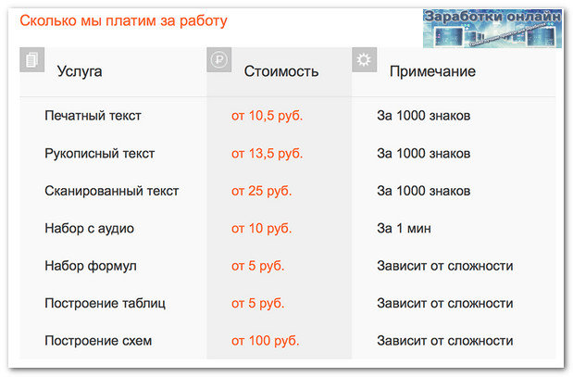
Task: Select the Сканированный текст row label
Action: 112,191
